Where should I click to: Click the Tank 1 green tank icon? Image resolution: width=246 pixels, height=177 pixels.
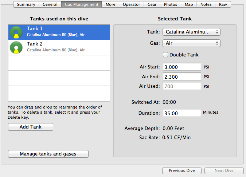(16, 32)
